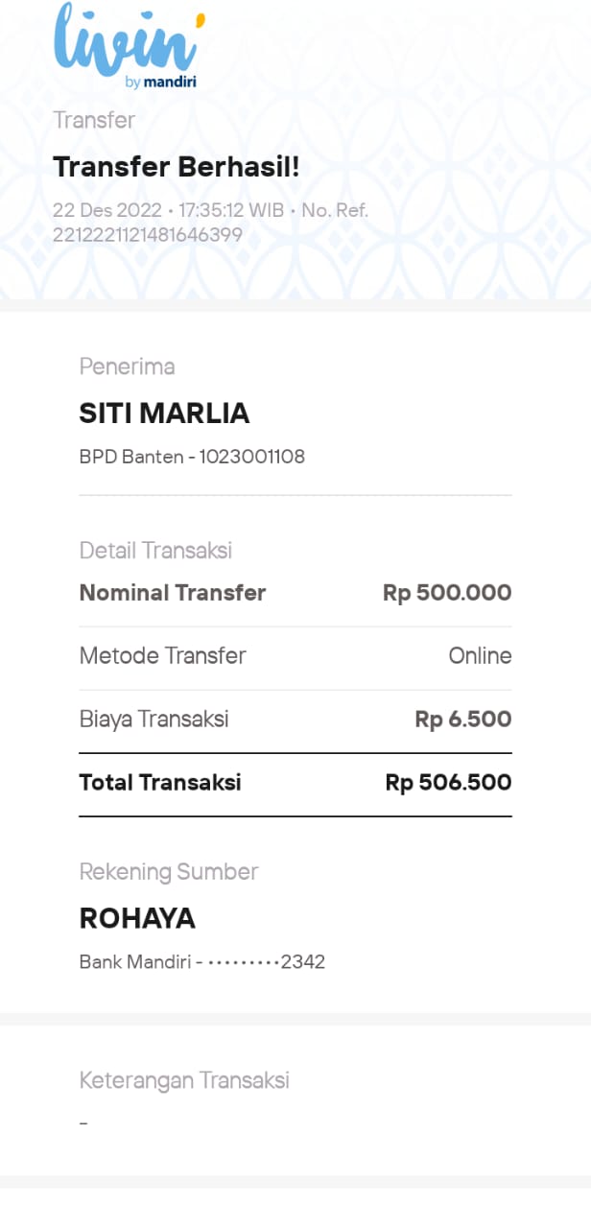Image resolution: width=591 pixels, height=1228 pixels.
Task: Select the Rp 500.000 transfer amount
Action: click(447, 593)
